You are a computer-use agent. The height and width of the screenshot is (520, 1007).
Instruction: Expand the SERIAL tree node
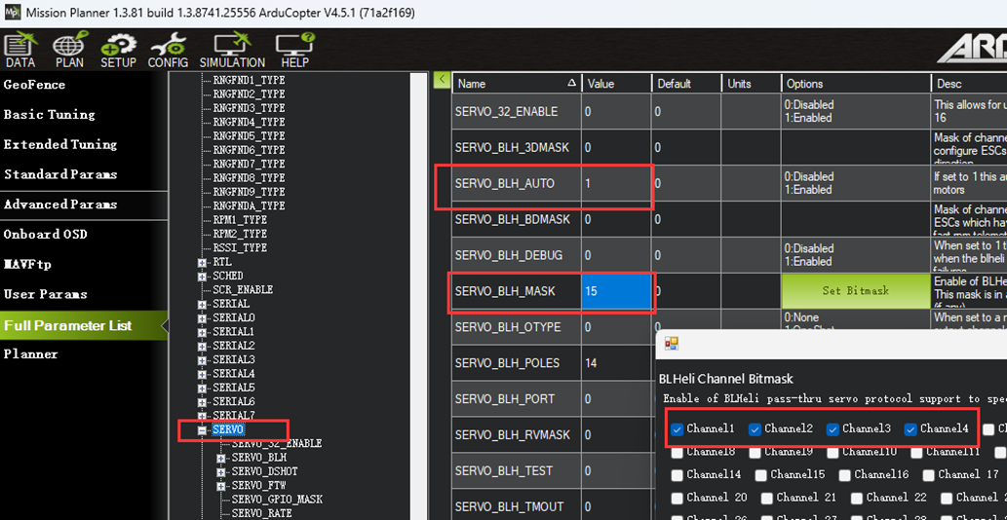tap(203, 304)
